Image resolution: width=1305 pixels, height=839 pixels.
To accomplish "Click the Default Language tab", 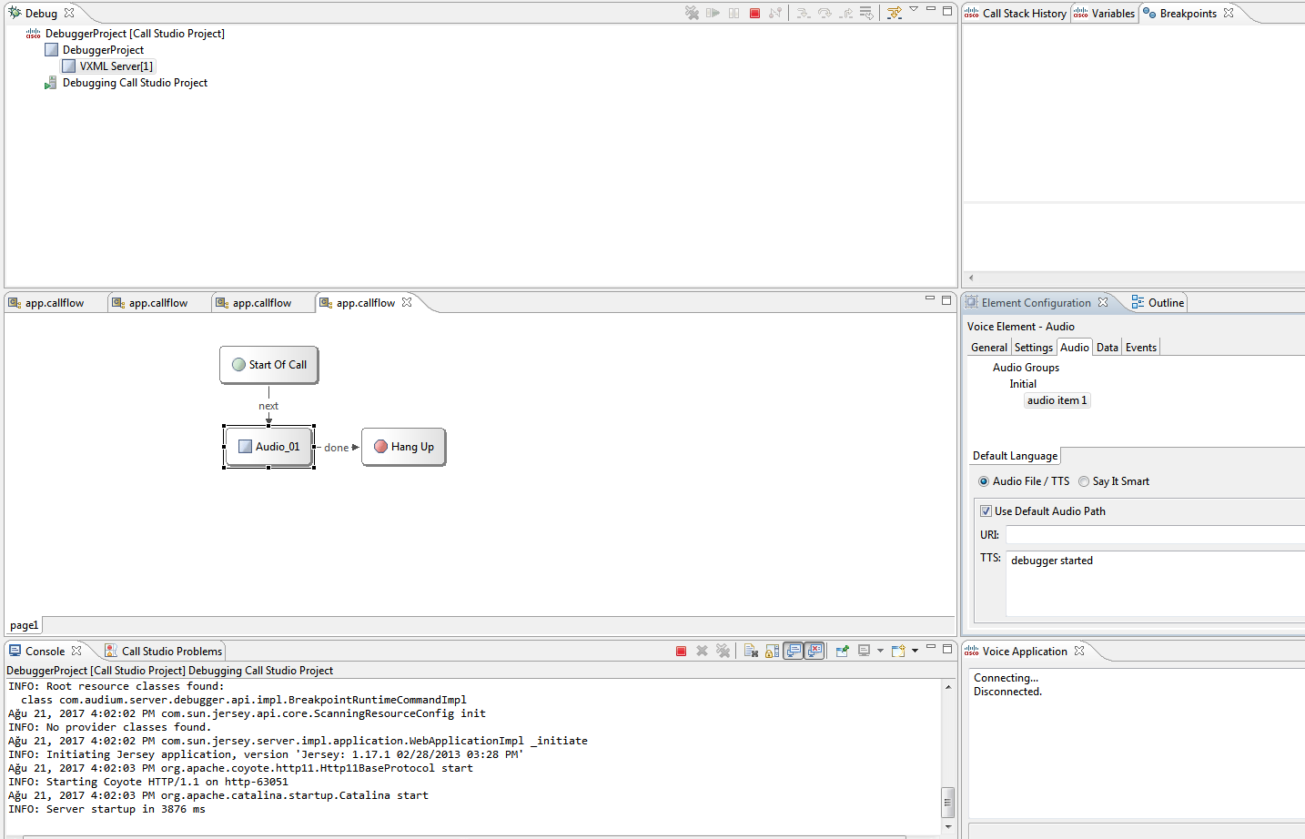I will coord(1015,456).
